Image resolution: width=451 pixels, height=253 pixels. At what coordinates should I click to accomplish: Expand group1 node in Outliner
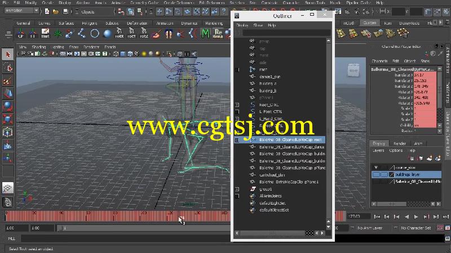click(237, 189)
